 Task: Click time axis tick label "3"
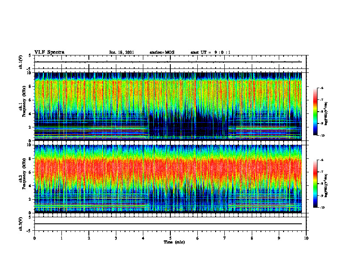point(116,238)
